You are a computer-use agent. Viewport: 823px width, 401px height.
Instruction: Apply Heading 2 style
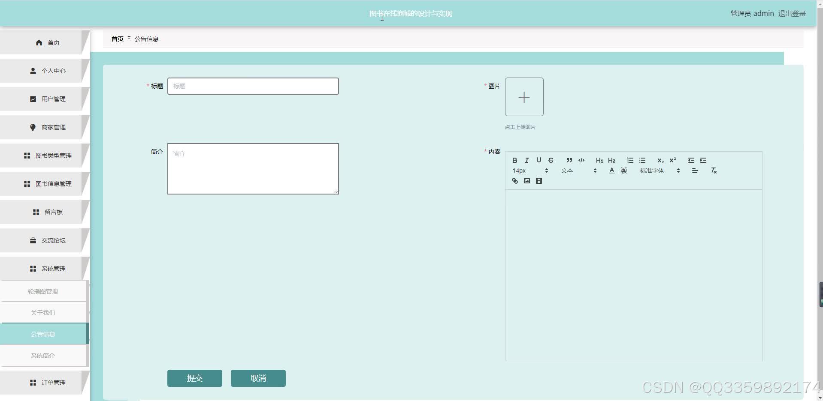click(x=612, y=160)
